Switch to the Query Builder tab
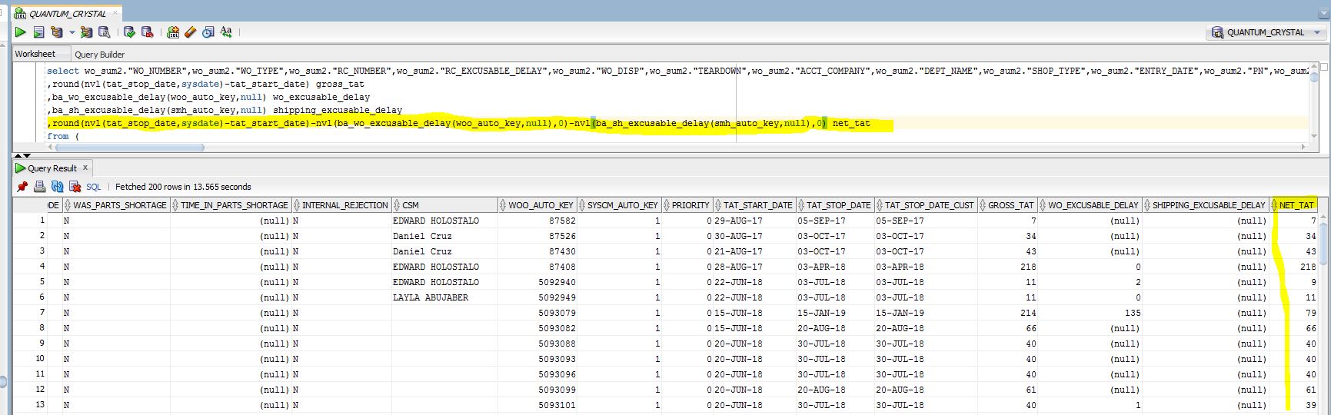The image size is (1331, 415). click(x=100, y=55)
